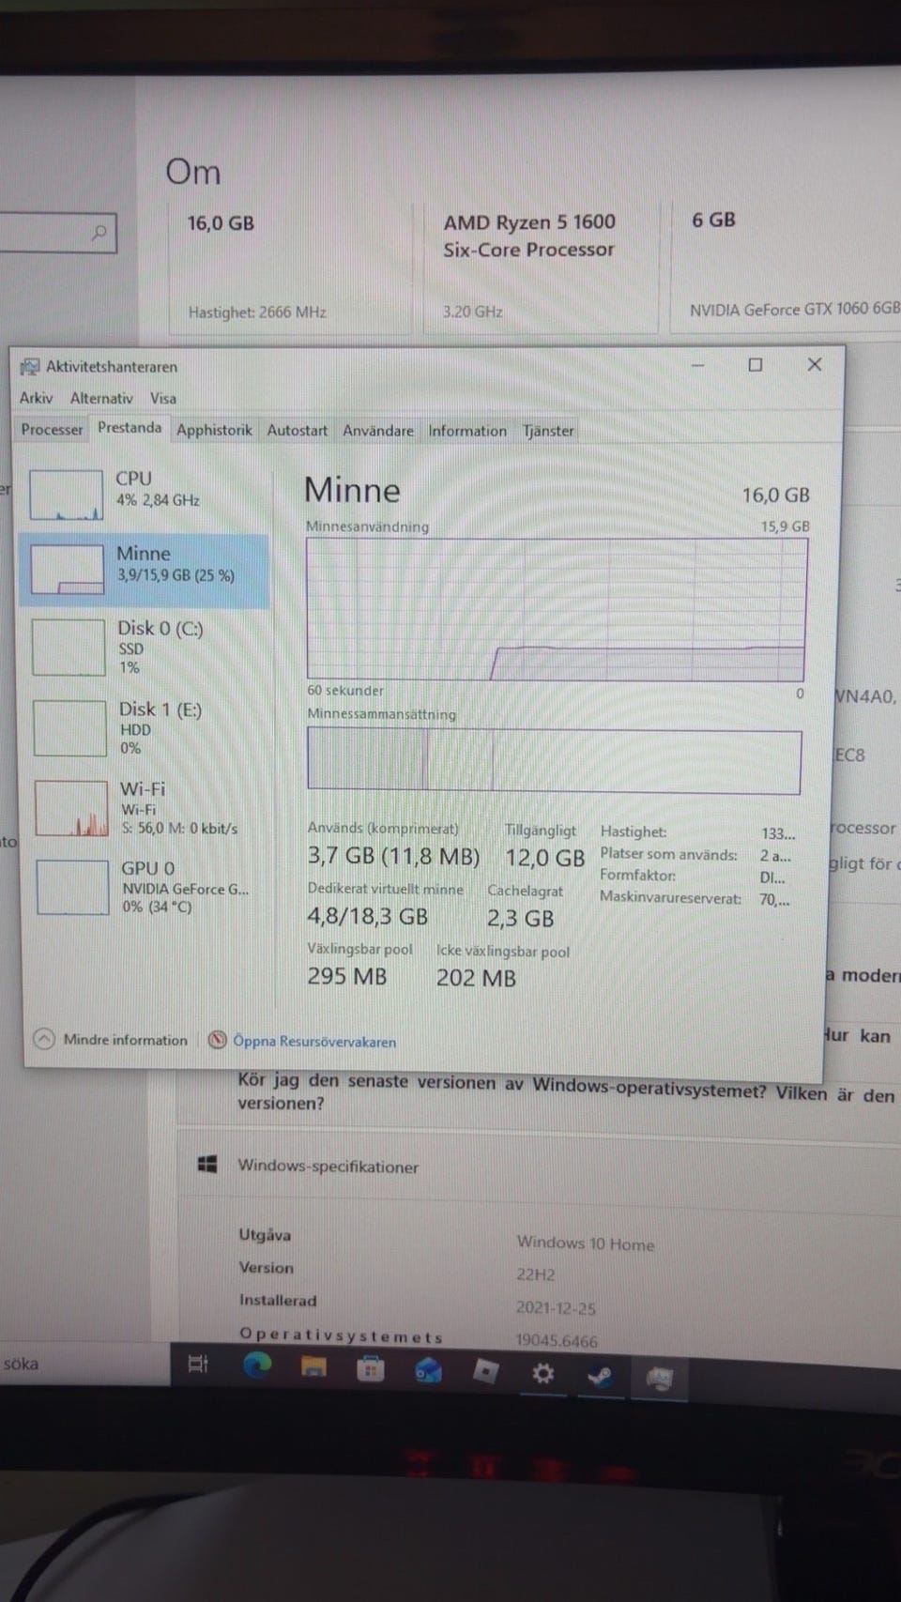Image resolution: width=901 pixels, height=1602 pixels.
Task: Click the Windows logo beside Windows-specifikationer
Action: pyautogui.click(x=208, y=1165)
